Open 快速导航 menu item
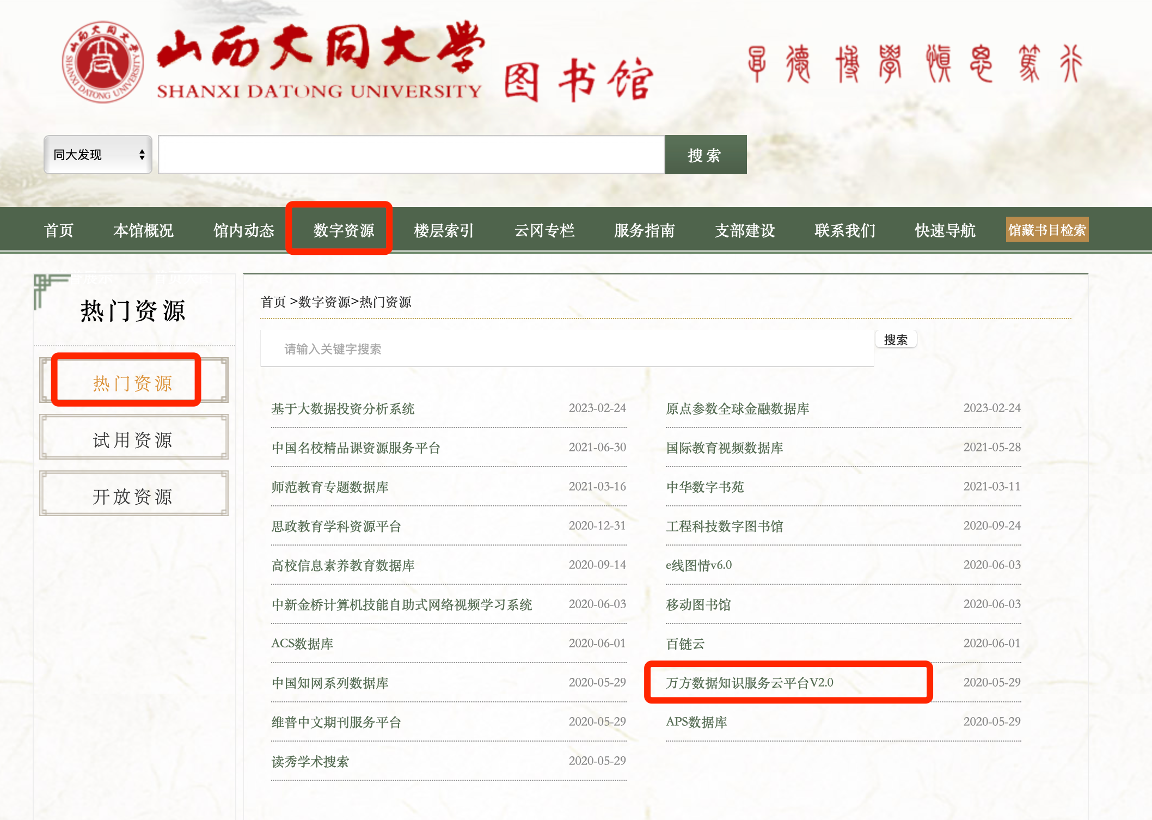Viewport: 1152px width, 820px height. coord(945,230)
